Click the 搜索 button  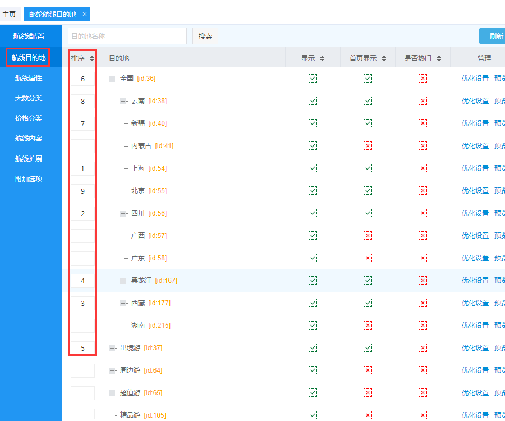205,36
